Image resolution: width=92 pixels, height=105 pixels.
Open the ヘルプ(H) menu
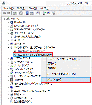click(x=45, y=8)
